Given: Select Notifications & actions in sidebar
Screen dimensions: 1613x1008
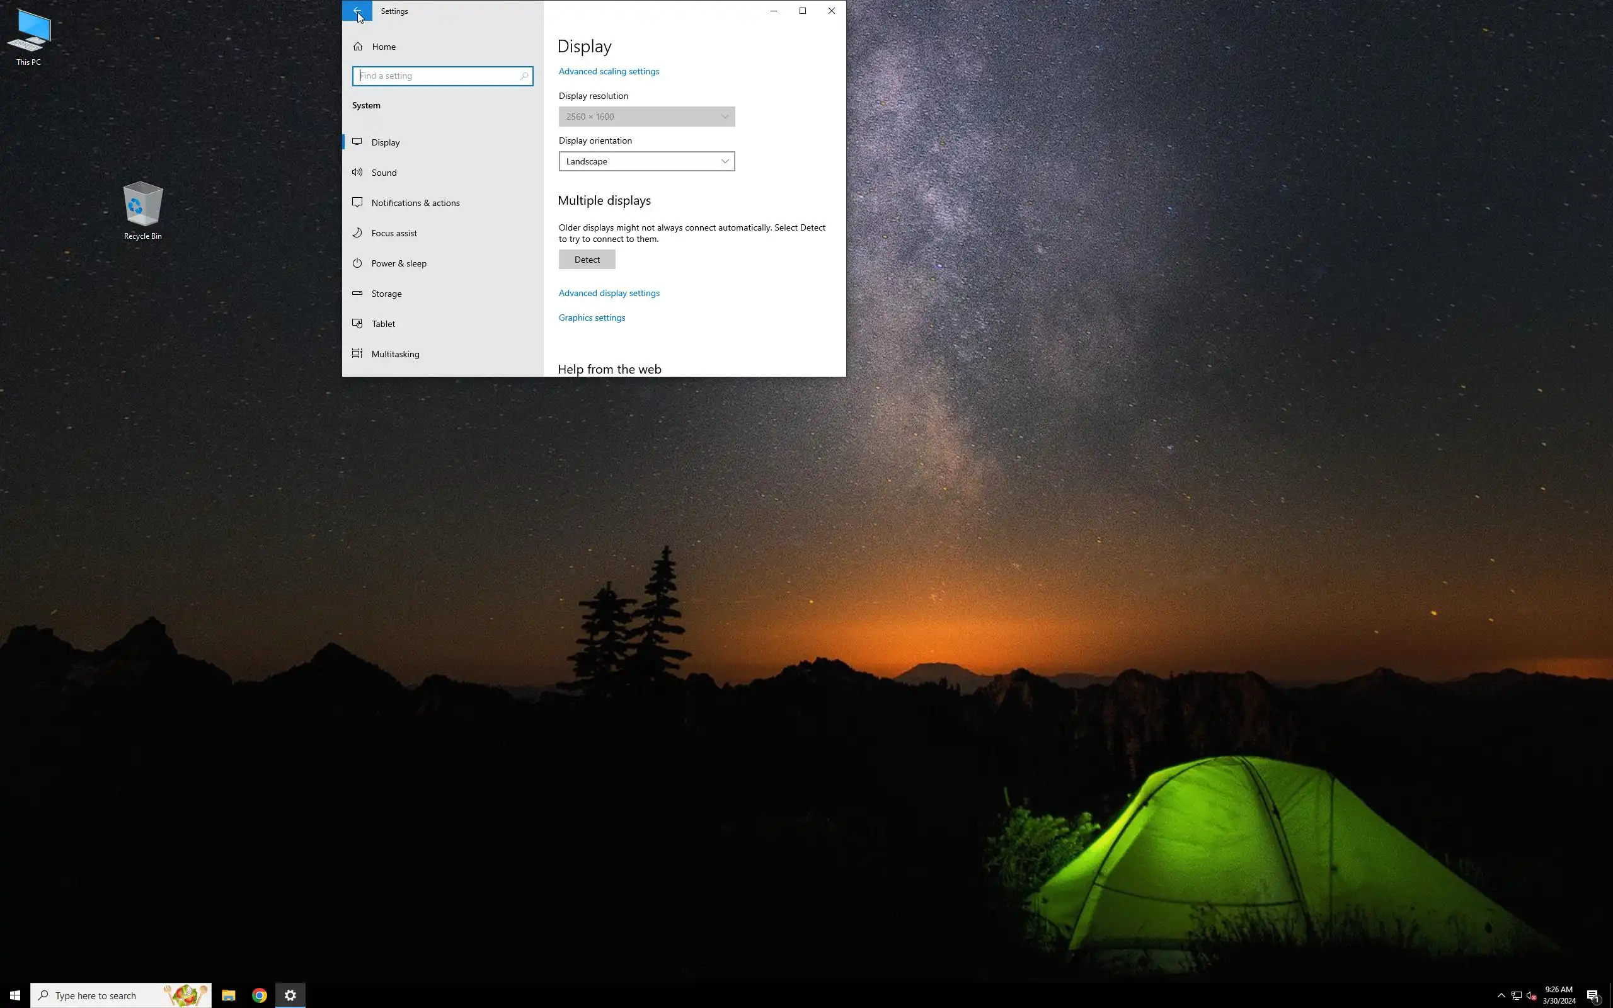Looking at the screenshot, I should 415,203.
